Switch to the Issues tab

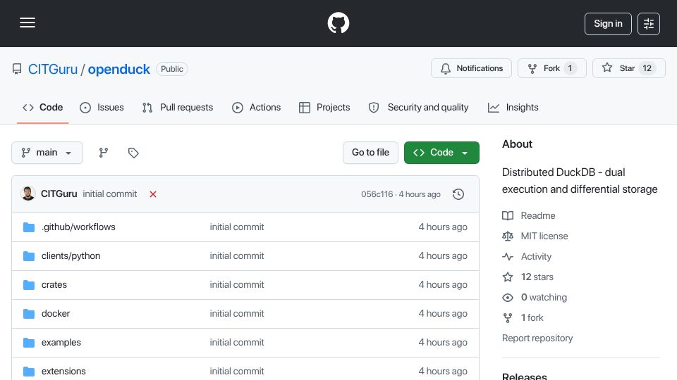click(102, 107)
